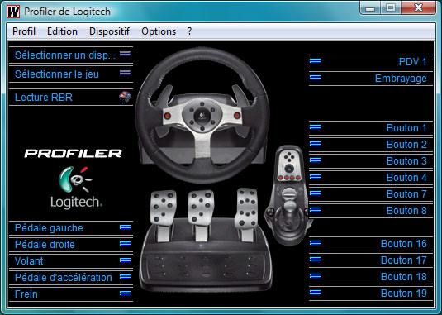The image size is (442, 315).
Task: Open the Options menu
Action: [159, 31]
